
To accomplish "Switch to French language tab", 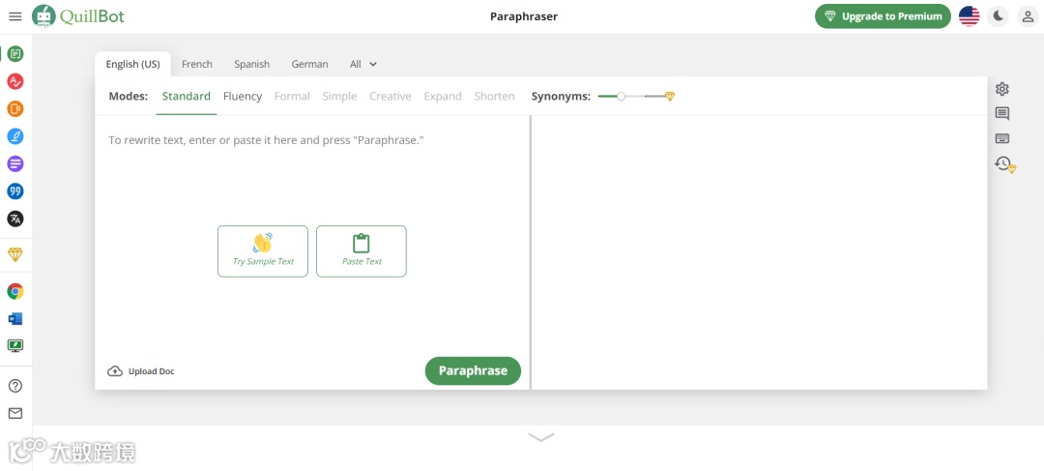I will [x=197, y=64].
